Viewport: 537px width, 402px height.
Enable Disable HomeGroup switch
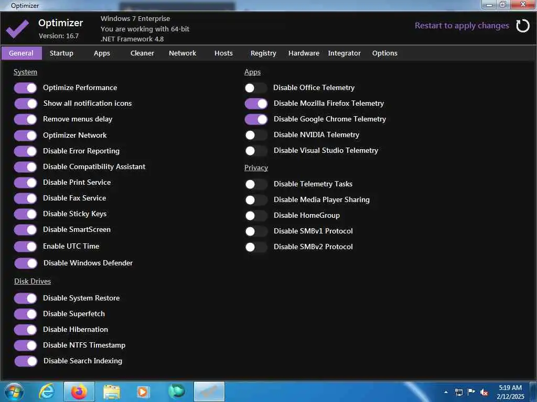pyautogui.click(x=256, y=216)
